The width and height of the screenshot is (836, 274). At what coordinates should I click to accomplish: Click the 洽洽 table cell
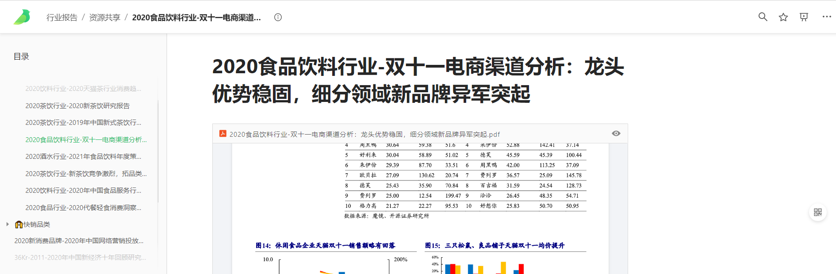(486, 195)
